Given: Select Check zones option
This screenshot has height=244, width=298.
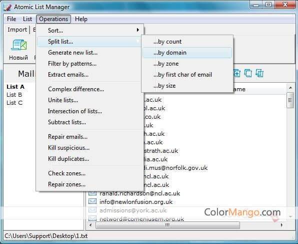Looking at the screenshot, I should (x=89, y=173).
